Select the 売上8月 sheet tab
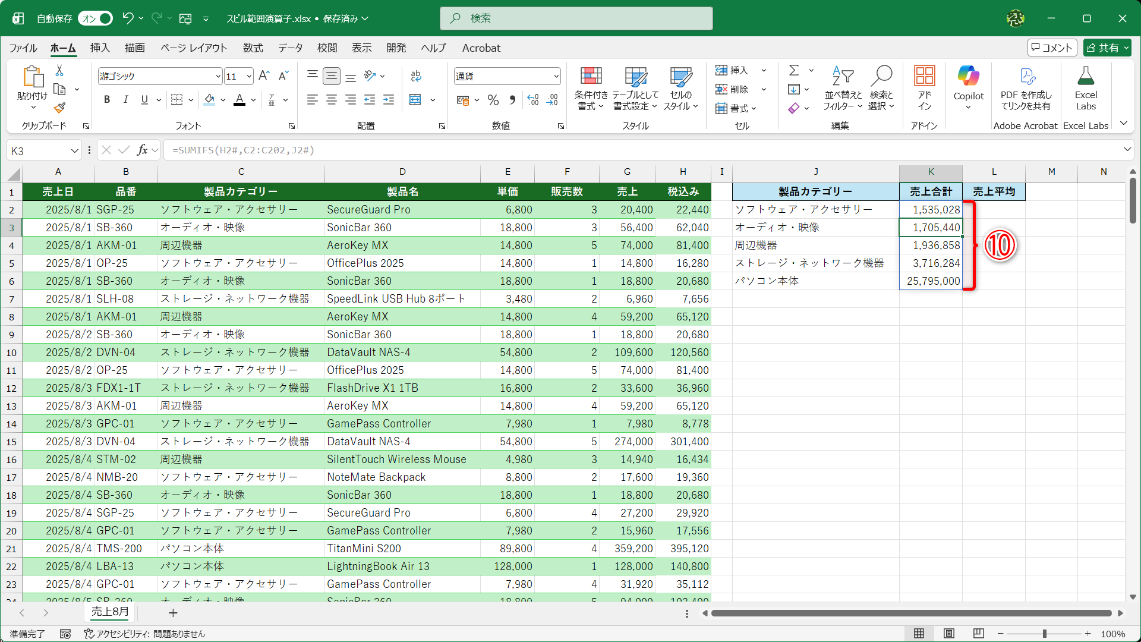 (109, 612)
